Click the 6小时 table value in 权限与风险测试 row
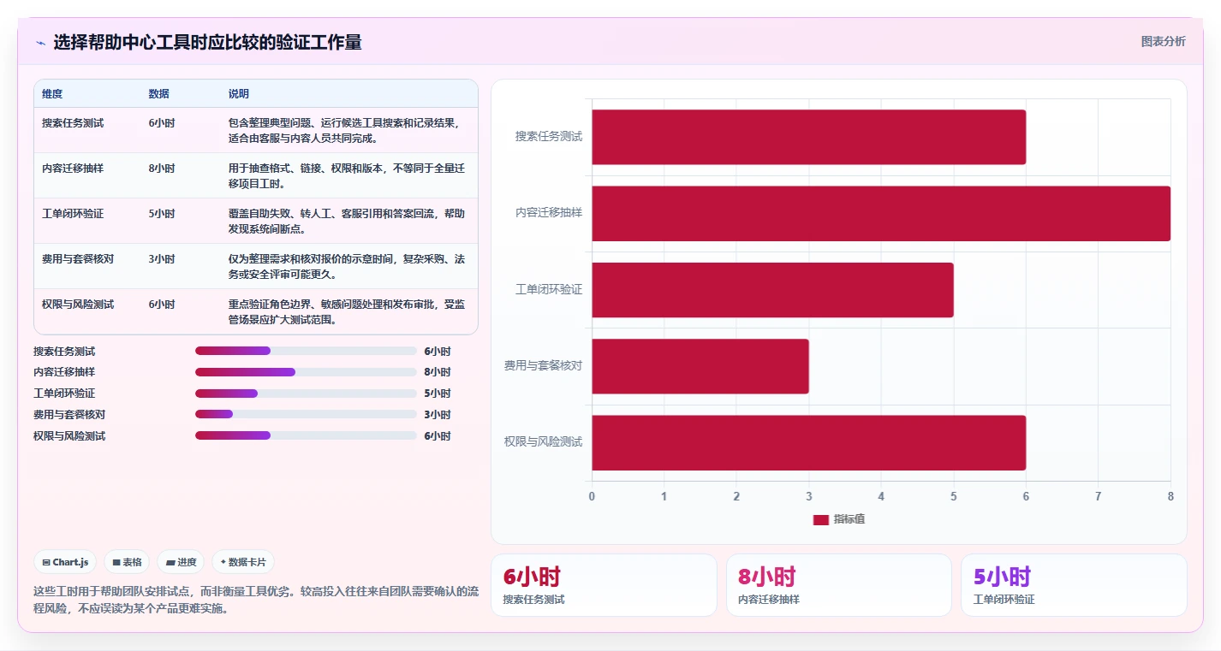The image size is (1221, 651). pyautogui.click(x=162, y=305)
